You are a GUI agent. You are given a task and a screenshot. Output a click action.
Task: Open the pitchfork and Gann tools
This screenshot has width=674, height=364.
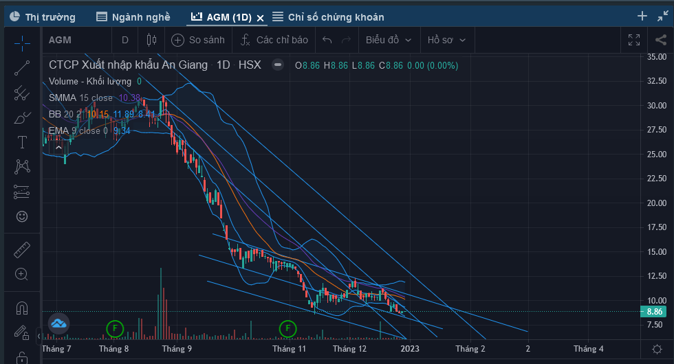click(x=22, y=93)
